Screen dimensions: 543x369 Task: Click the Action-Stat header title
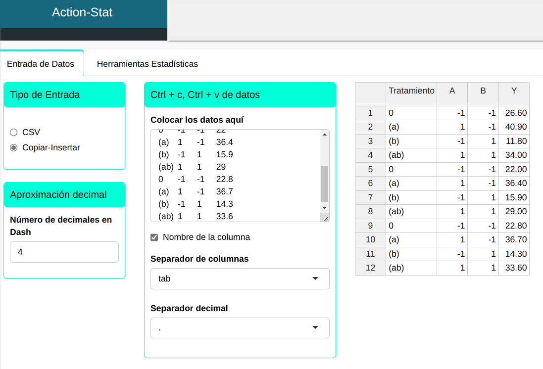pyautogui.click(x=82, y=12)
